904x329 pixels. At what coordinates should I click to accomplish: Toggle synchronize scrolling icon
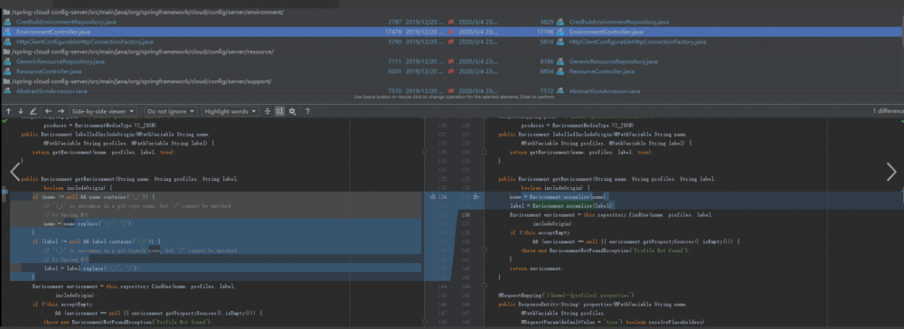pos(279,111)
